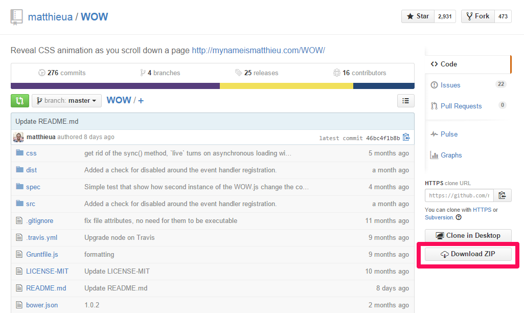Screen dimensions: 524x313
Task: Click the yellow language bar segment
Action: coord(286,86)
